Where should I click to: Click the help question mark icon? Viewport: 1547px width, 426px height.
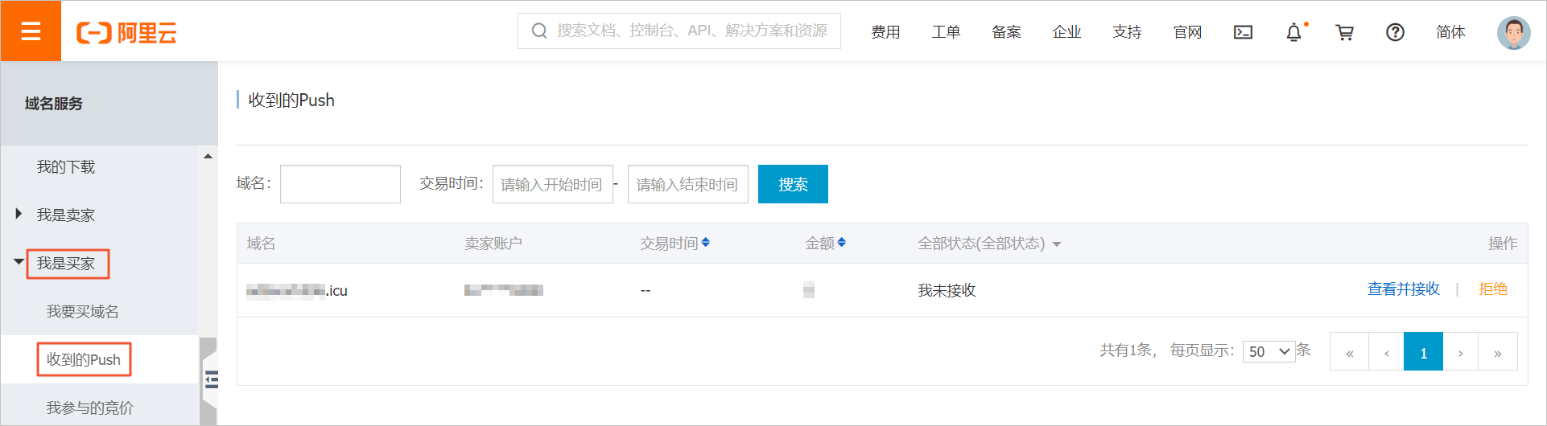pyautogui.click(x=1395, y=32)
